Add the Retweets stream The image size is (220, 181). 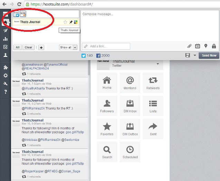153,83
